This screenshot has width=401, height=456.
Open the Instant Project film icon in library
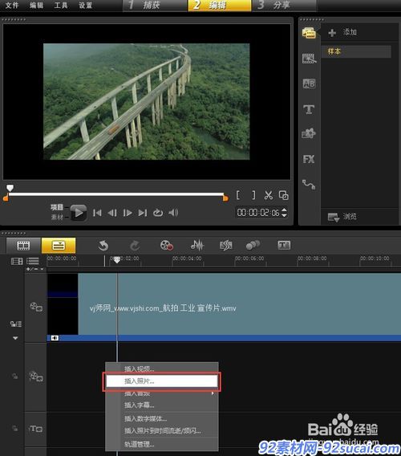(x=309, y=59)
